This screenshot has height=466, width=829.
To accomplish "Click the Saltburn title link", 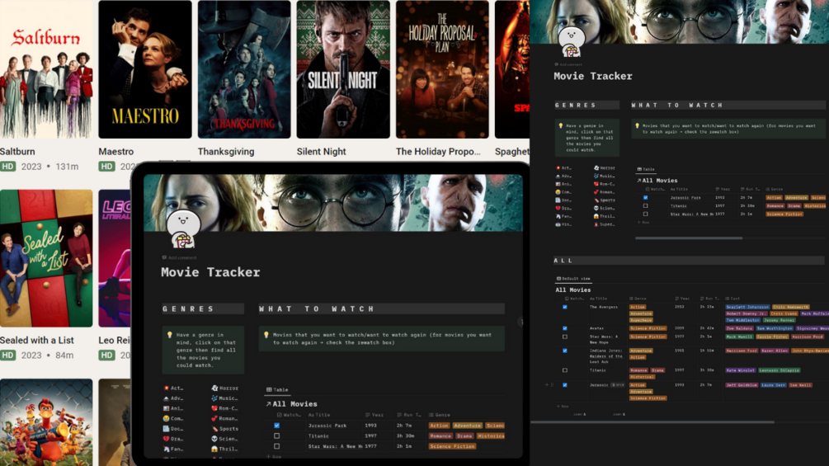I will (17, 152).
